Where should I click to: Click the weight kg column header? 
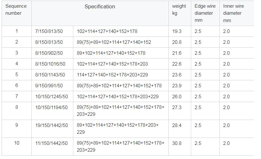coord(180,13)
